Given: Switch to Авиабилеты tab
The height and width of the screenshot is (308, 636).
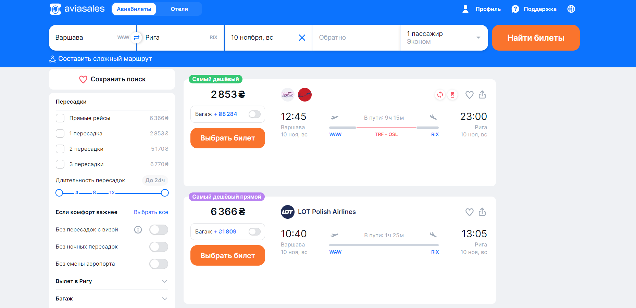Looking at the screenshot, I should click(134, 9).
